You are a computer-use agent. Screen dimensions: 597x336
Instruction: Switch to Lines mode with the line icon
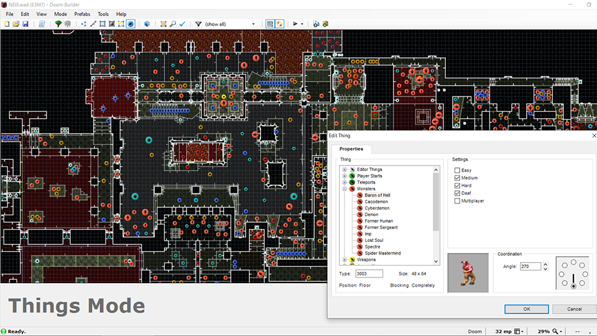click(x=93, y=24)
